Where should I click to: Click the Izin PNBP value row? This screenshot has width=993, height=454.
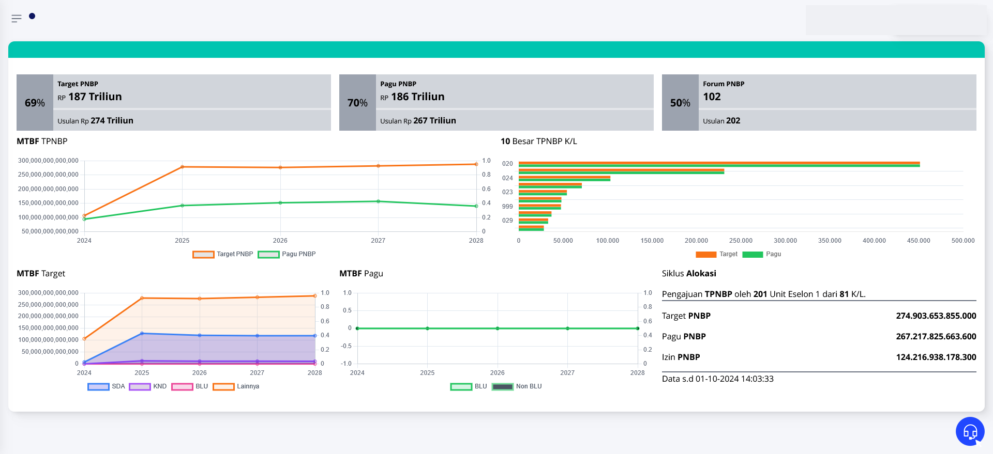click(x=819, y=357)
